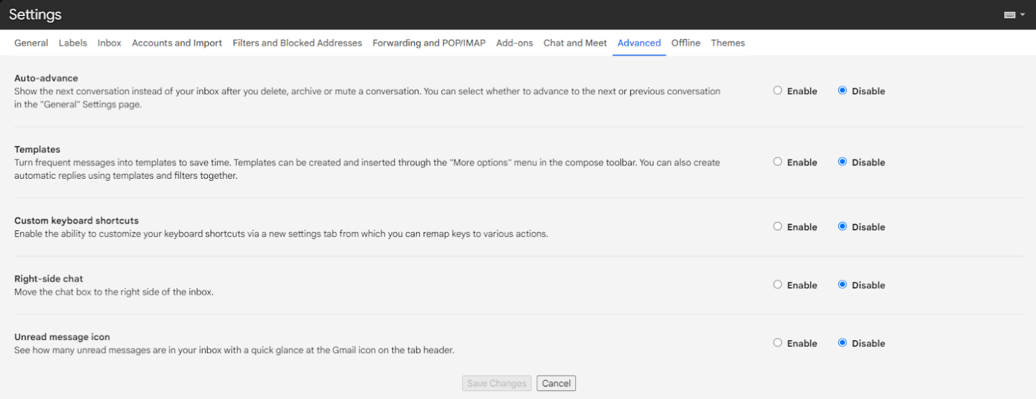Open the Labels tab
The image size is (1036, 399).
click(73, 43)
